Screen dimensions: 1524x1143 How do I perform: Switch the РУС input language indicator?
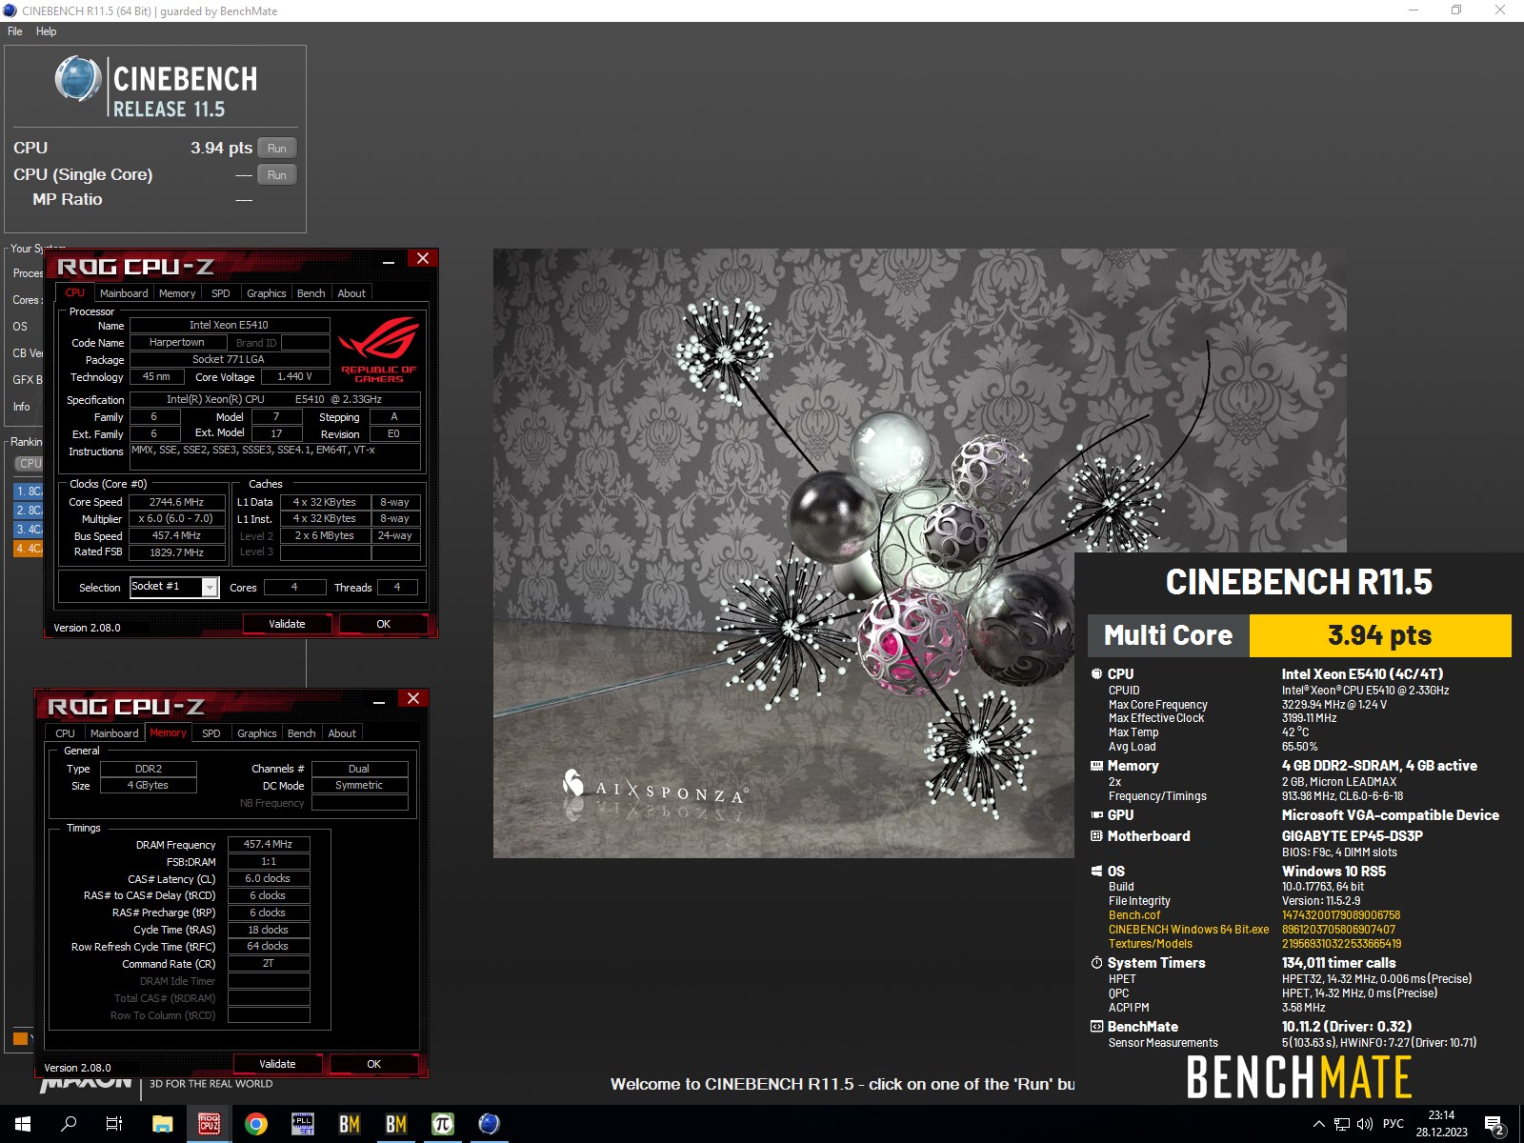(1394, 1124)
